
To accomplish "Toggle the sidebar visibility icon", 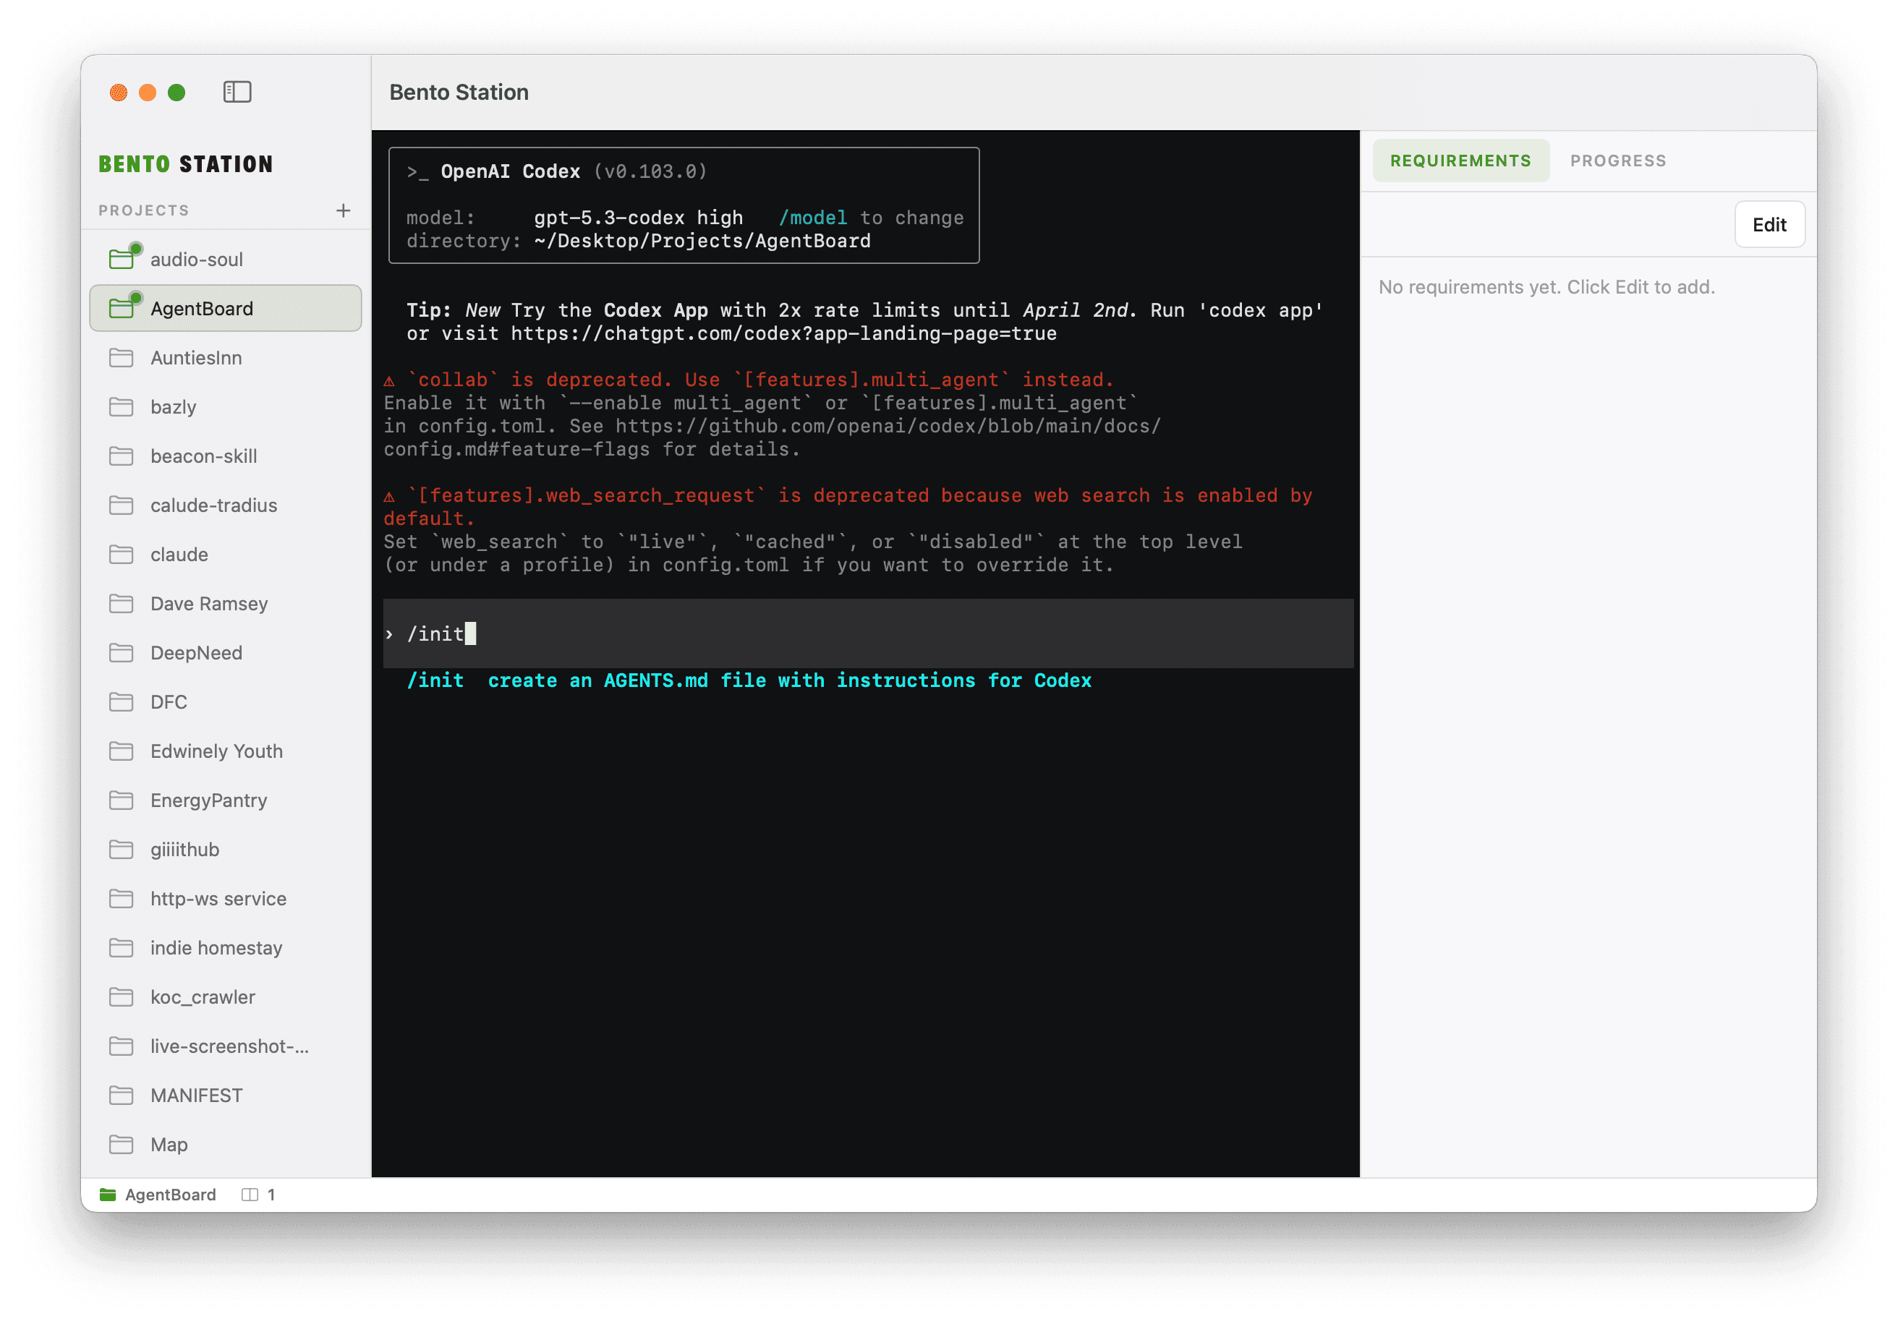I will tap(238, 92).
